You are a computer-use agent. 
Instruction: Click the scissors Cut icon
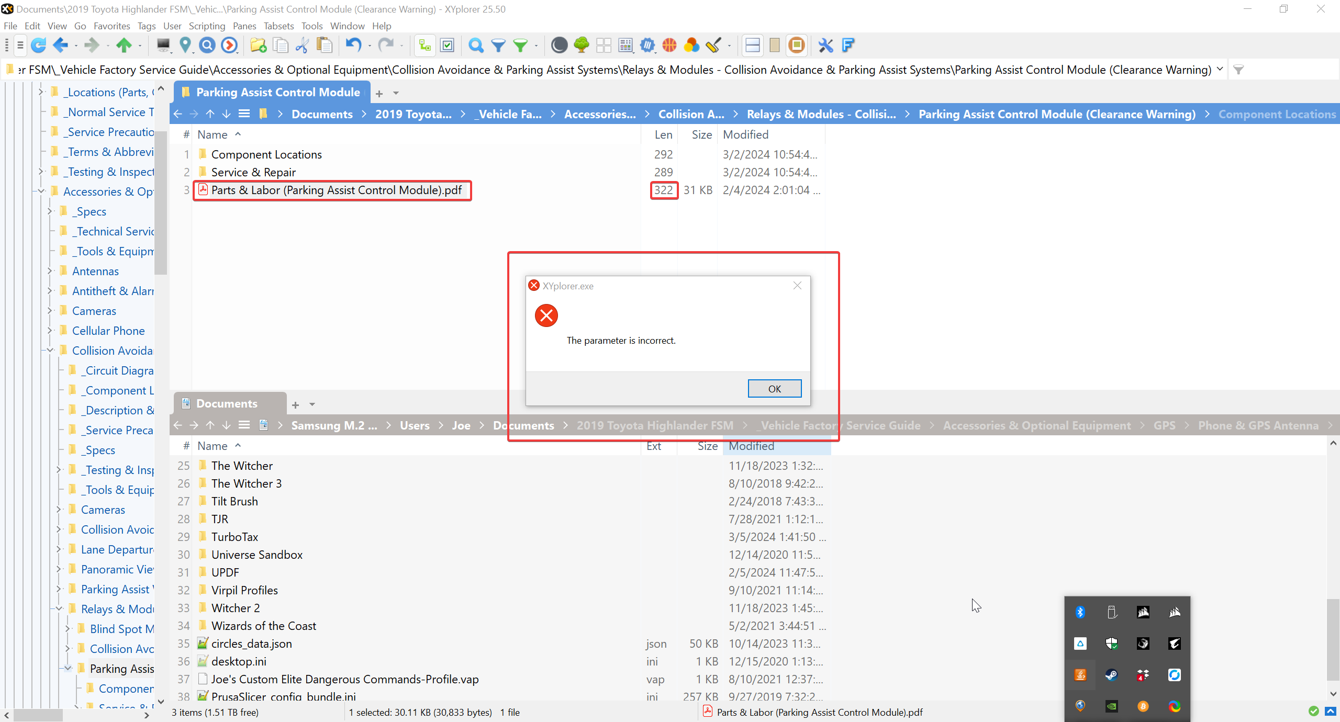pos(302,46)
